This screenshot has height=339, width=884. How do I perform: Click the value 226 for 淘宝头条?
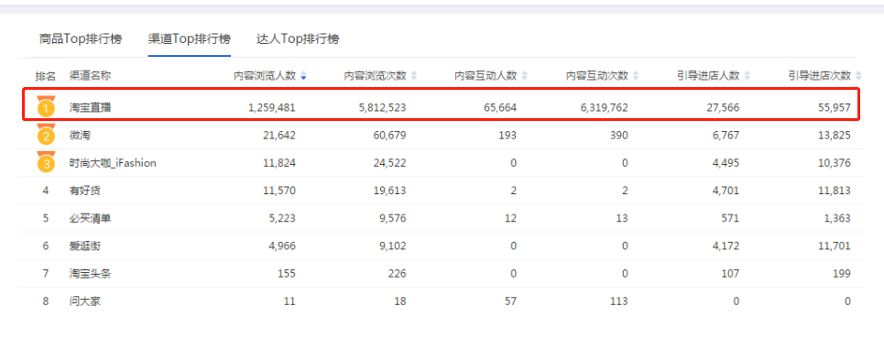[x=398, y=274]
